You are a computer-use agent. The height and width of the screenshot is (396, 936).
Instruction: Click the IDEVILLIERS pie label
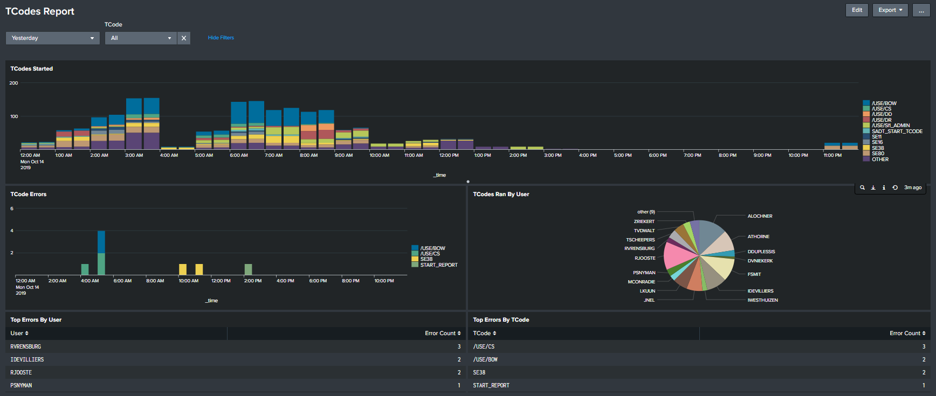(x=760, y=291)
